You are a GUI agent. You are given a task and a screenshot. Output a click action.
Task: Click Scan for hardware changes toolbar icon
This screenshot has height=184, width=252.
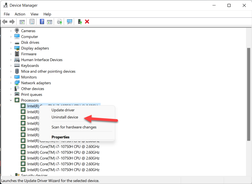click(69, 22)
